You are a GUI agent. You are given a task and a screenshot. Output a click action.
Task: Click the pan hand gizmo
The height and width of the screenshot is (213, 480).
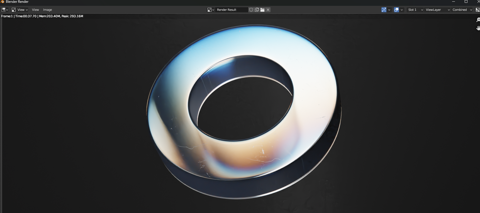click(478, 28)
